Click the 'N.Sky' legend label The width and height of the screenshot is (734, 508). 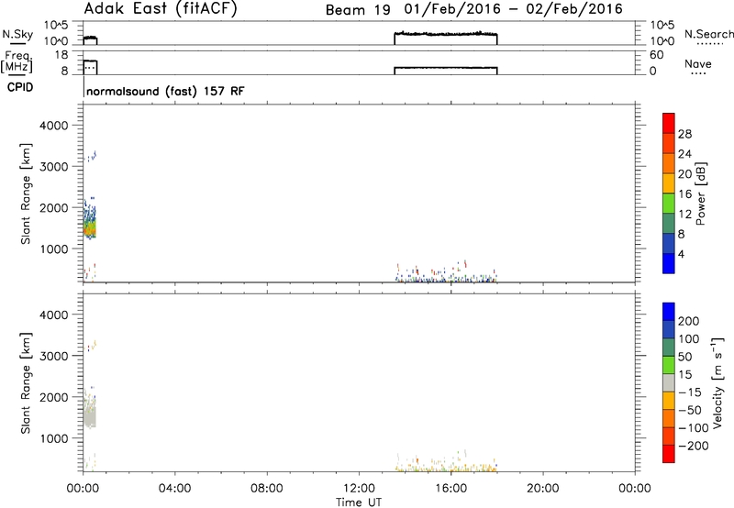17,34
